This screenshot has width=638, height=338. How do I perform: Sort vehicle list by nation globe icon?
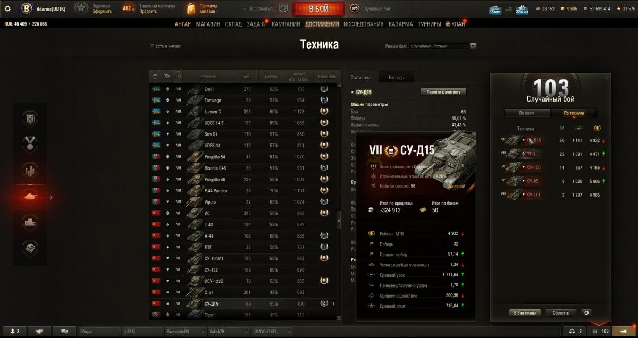(x=155, y=77)
